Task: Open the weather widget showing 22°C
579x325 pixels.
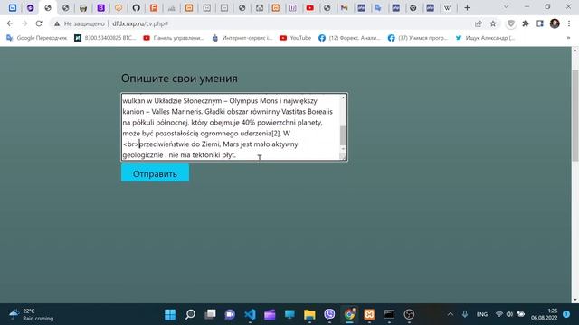Action: 32,314
